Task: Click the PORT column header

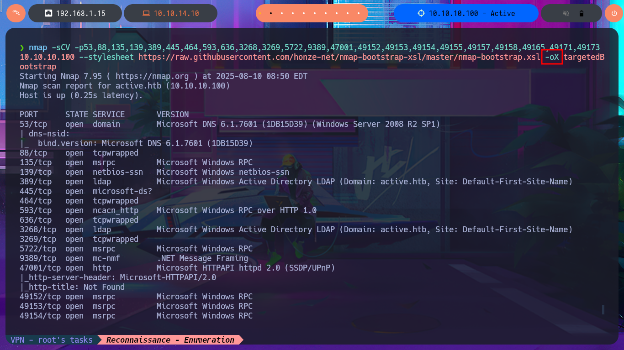Action: point(29,115)
